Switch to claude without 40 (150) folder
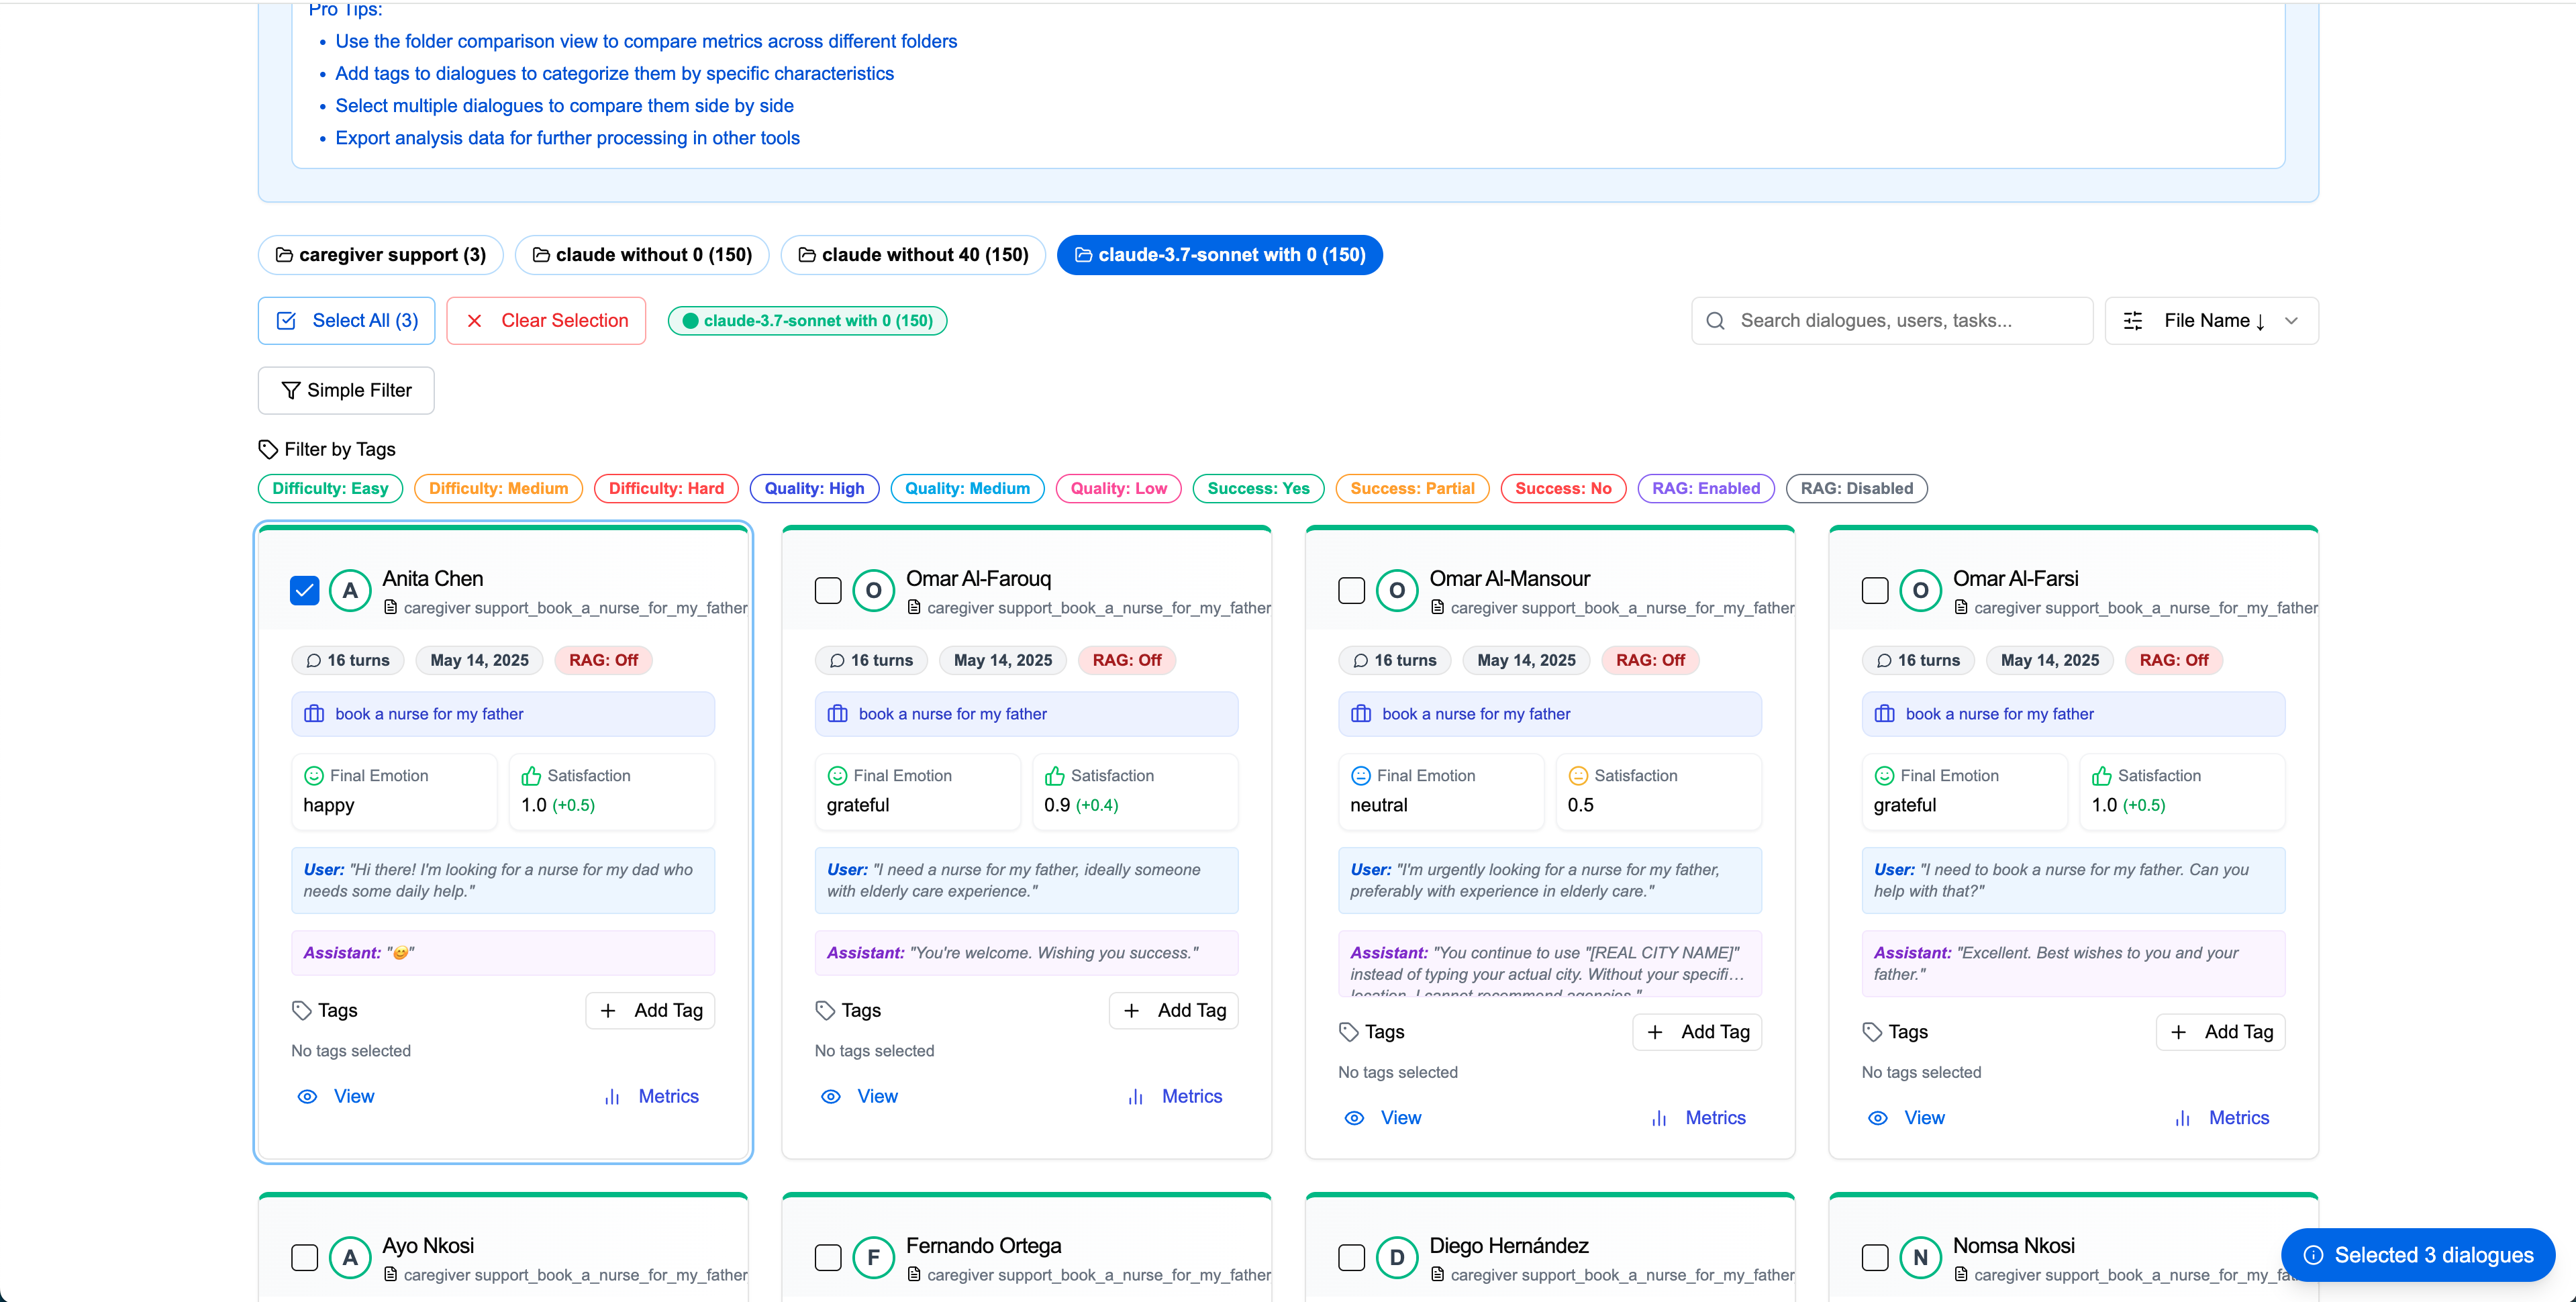Image resolution: width=2576 pixels, height=1302 pixels. pyautogui.click(x=913, y=254)
